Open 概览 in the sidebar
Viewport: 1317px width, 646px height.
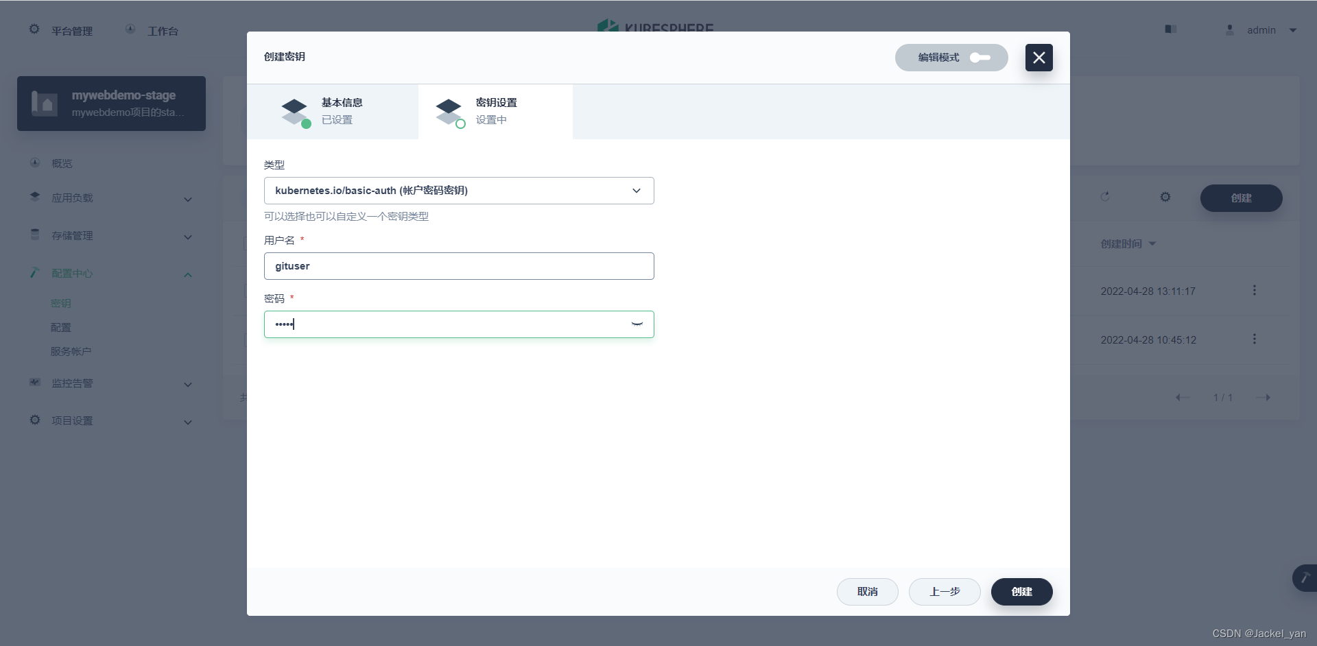tap(62, 163)
